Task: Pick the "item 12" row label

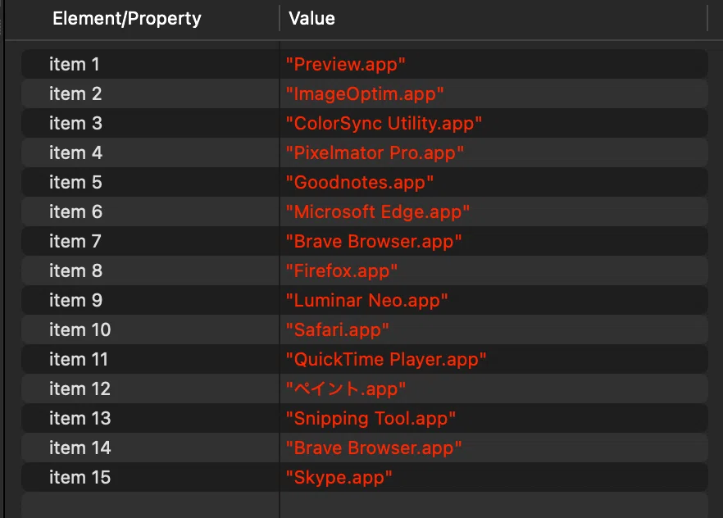Action: 80,388
